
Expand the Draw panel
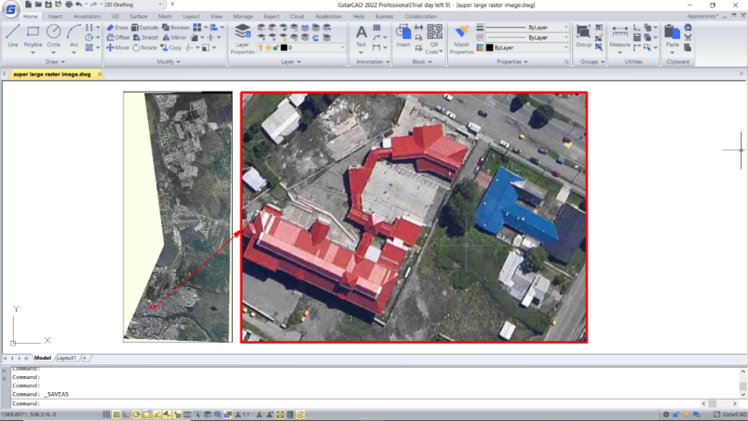pyautogui.click(x=55, y=62)
